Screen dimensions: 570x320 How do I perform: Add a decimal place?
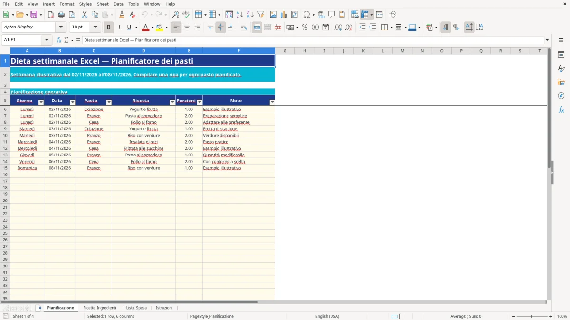pyautogui.click(x=338, y=27)
